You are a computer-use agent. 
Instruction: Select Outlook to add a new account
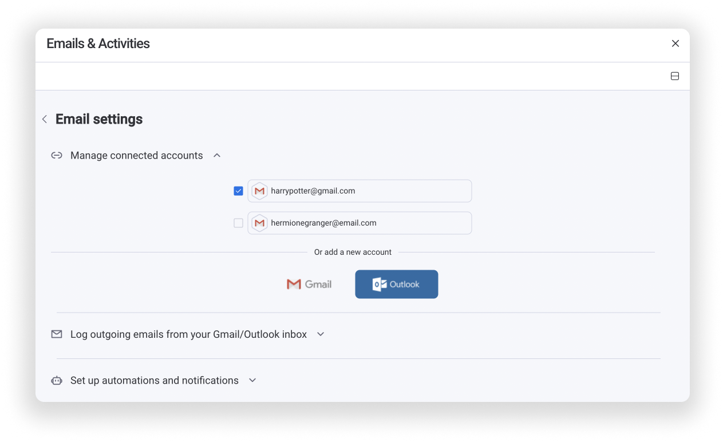coord(396,284)
